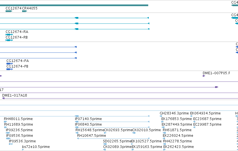
Task: Select the CR44055 gene feature
Action: (x=25, y=11)
